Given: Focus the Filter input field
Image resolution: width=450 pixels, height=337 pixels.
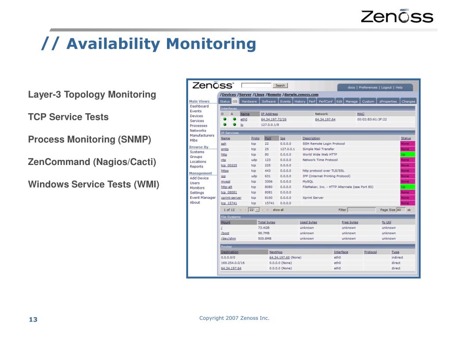Looking at the screenshot, I should (362, 210).
